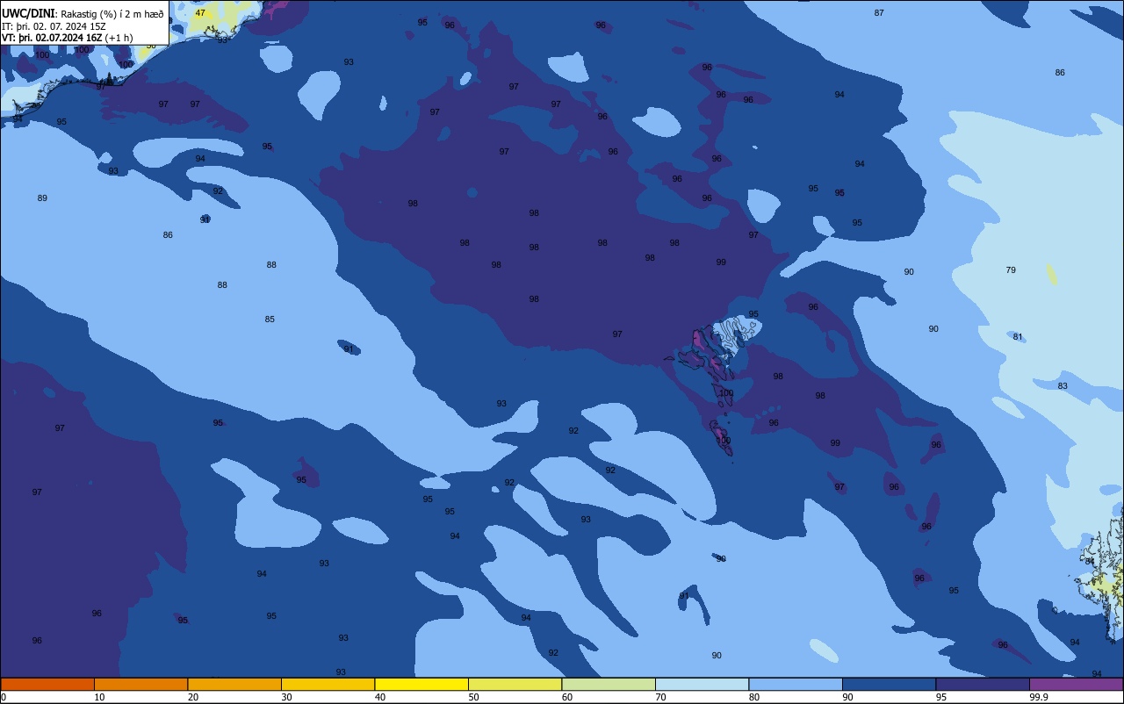Click the legend tick label '99.9'
Viewport: 1124px width, 704px height.
pos(1040,697)
